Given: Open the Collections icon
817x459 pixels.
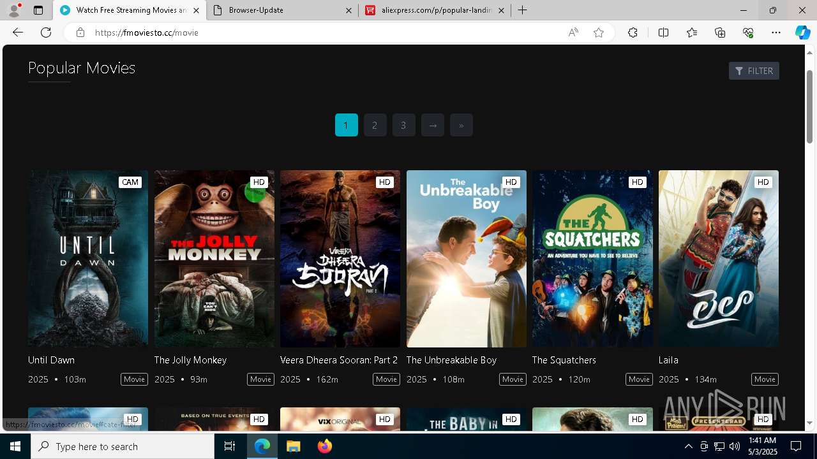Looking at the screenshot, I should click(x=720, y=33).
